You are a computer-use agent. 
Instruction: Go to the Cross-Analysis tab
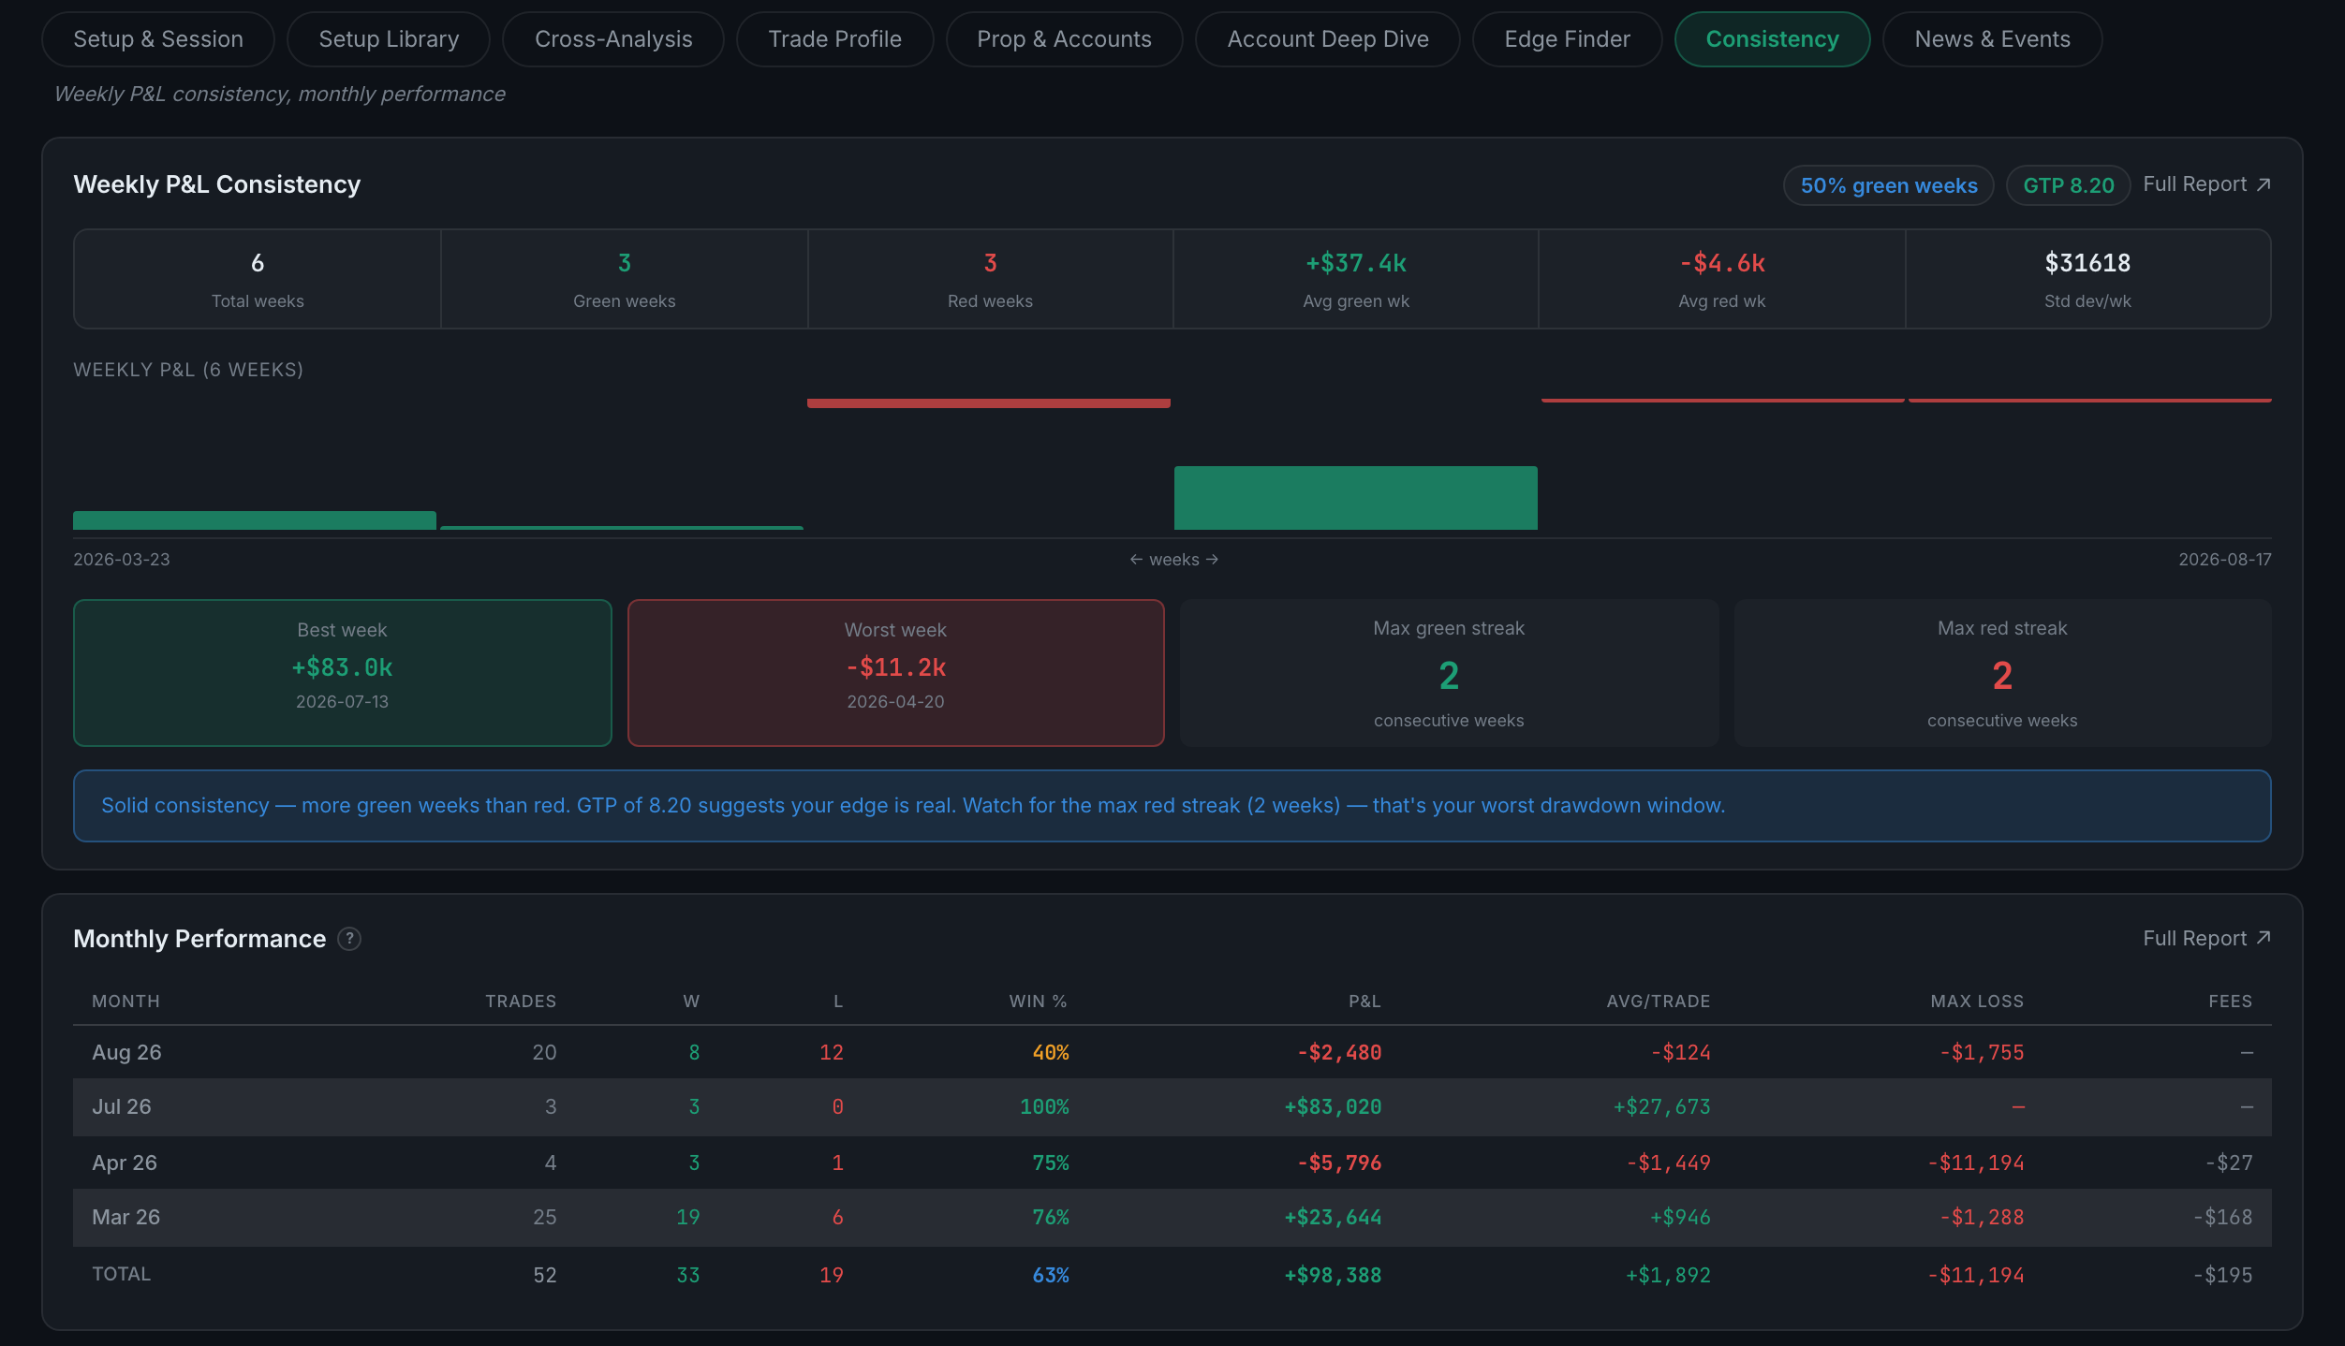click(x=613, y=39)
